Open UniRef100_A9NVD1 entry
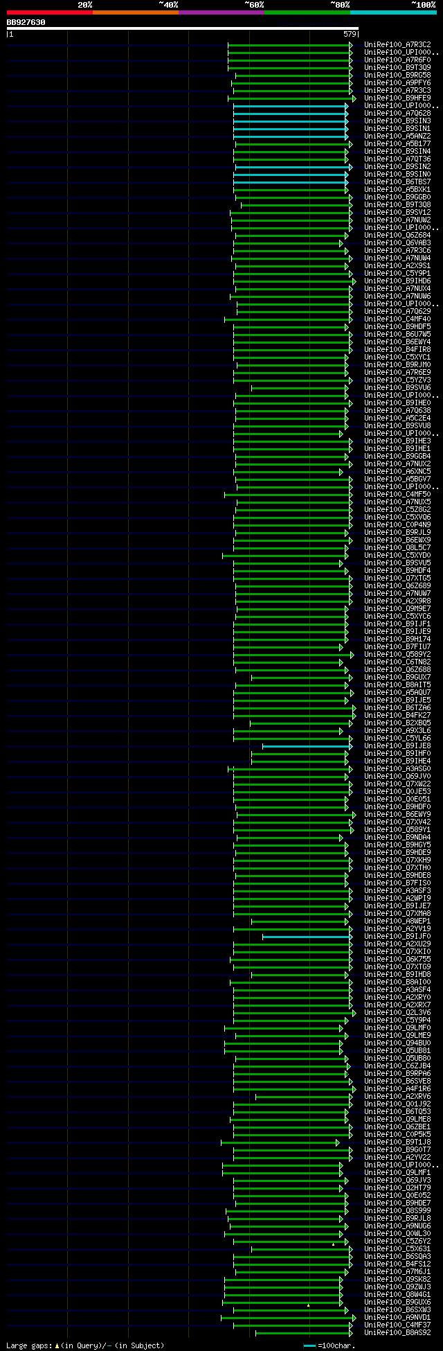This screenshot has width=443, height=1351. tap(397, 1318)
